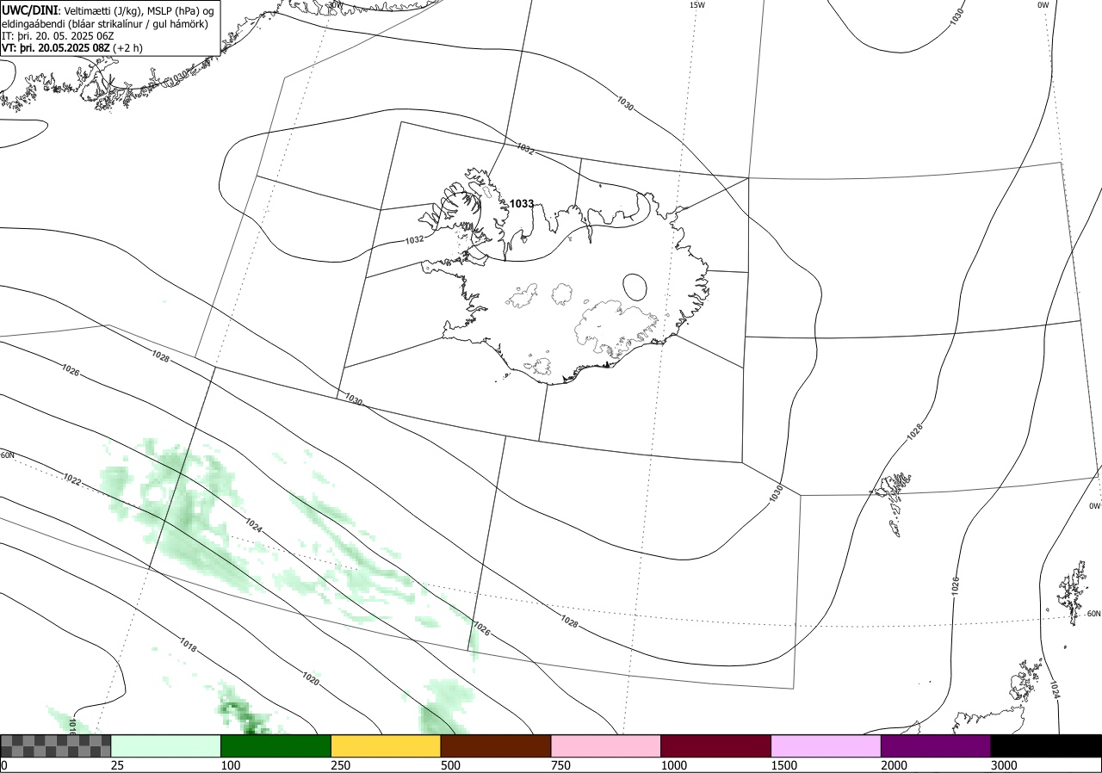Click the legend value 1500

(783, 765)
